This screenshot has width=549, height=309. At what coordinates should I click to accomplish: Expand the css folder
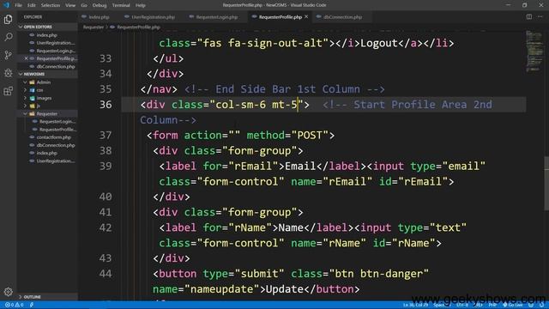pos(25,90)
